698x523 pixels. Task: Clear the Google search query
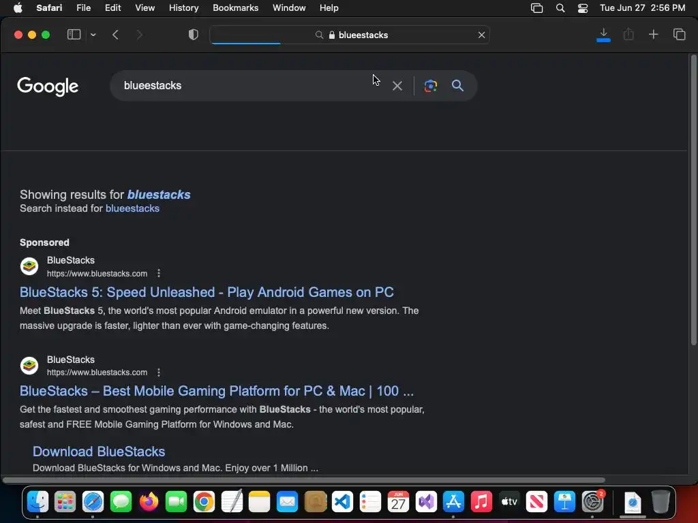click(397, 86)
